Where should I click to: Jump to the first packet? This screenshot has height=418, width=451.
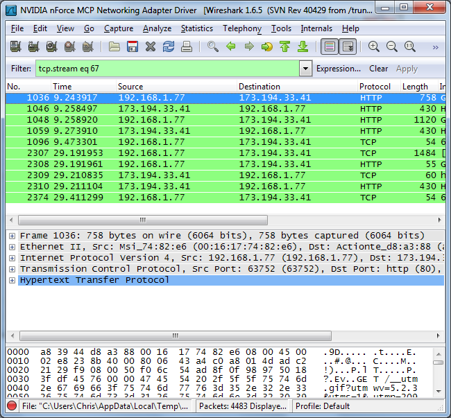pos(284,47)
